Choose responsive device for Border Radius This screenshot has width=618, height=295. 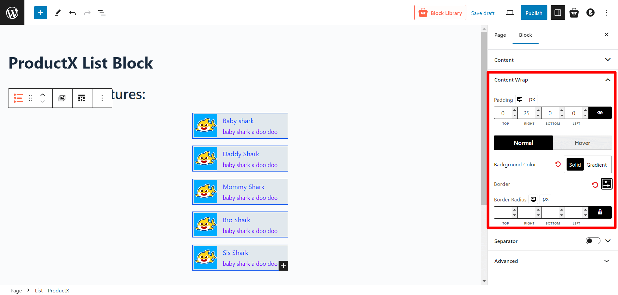click(533, 199)
